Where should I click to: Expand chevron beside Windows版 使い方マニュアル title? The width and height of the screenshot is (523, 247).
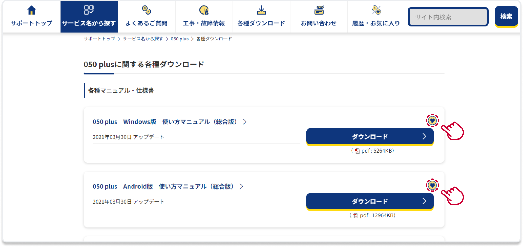pos(245,122)
